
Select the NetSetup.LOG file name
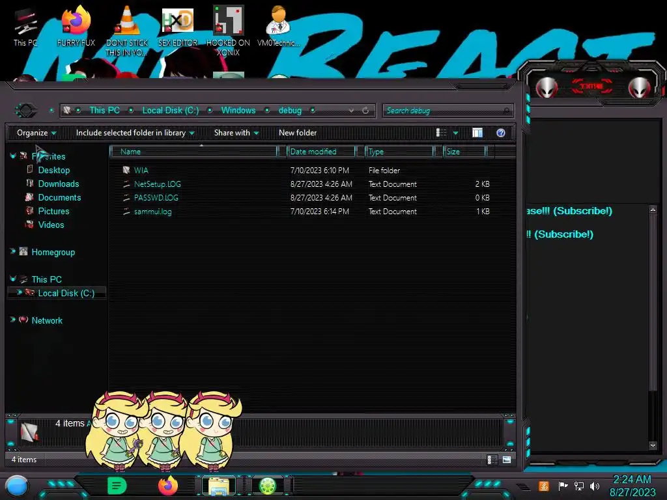coord(158,184)
